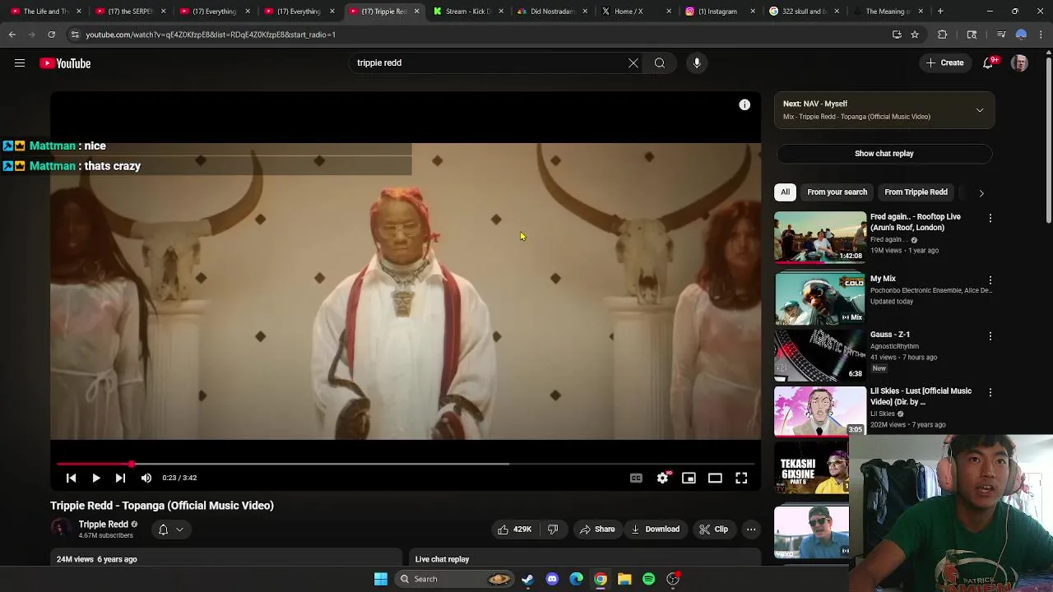This screenshot has height=592, width=1053.
Task: Open Spotify from taskbar
Action: [x=649, y=579]
